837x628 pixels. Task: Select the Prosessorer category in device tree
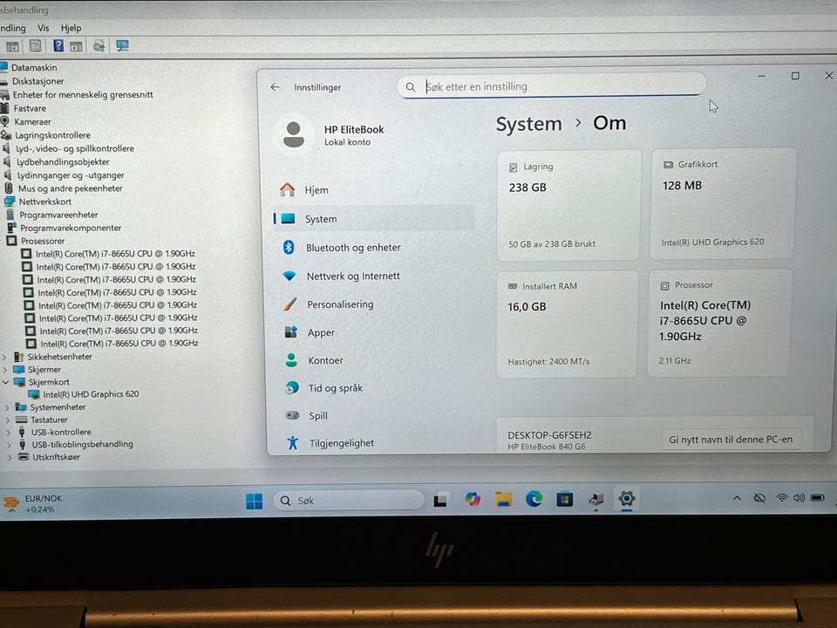43,242
